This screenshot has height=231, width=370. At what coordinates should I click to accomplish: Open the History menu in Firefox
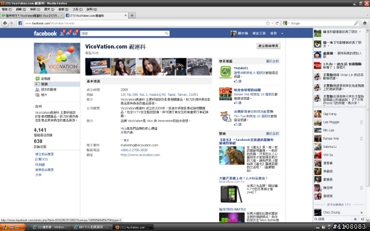pyautogui.click(x=49, y=9)
